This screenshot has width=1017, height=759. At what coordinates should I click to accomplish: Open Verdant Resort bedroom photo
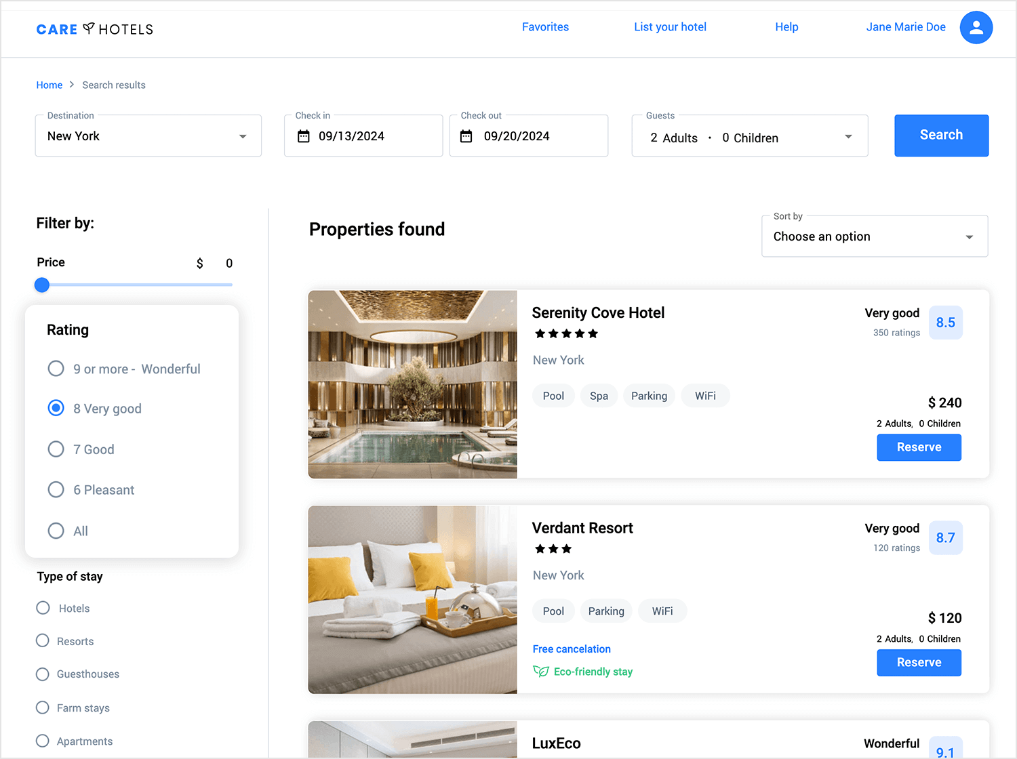(412, 600)
